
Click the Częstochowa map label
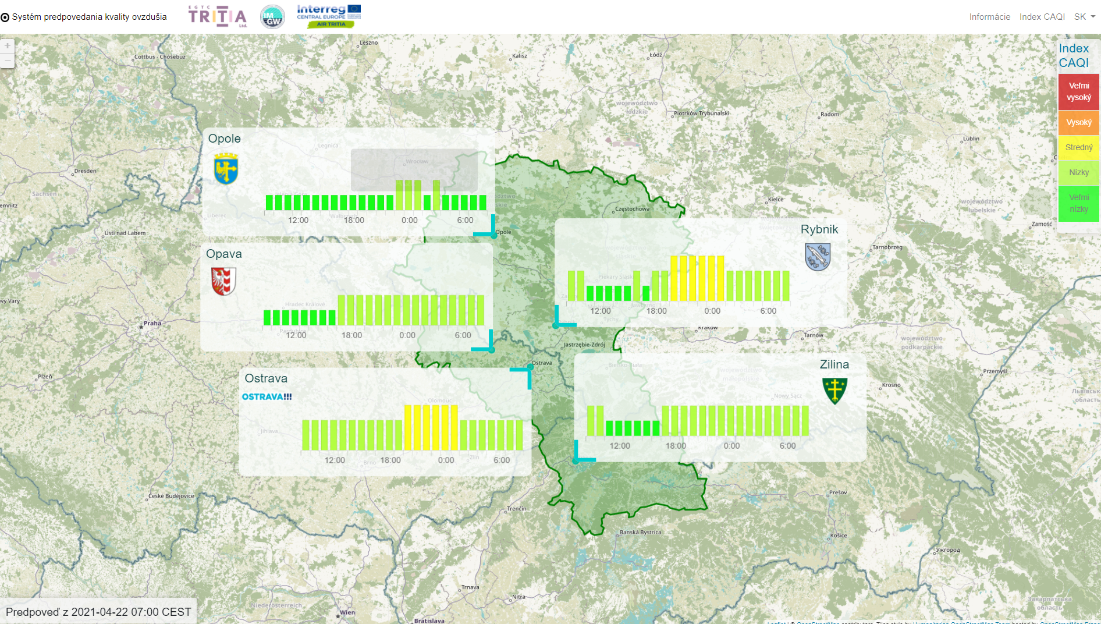[632, 208]
